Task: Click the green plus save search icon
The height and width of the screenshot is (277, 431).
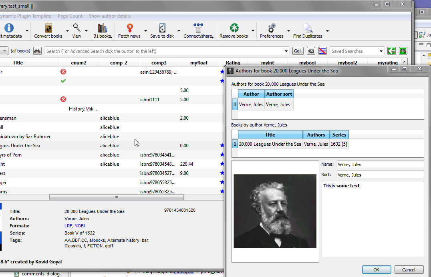Action: click(403, 51)
